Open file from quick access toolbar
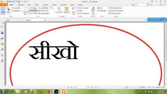This screenshot has width=167, height=94. pos(5,2)
